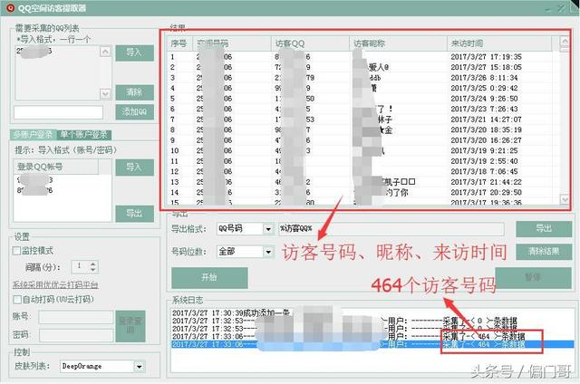Click the QQ app icon in title bar
This screenshot has width=580, height=384.
click(10, 7)
